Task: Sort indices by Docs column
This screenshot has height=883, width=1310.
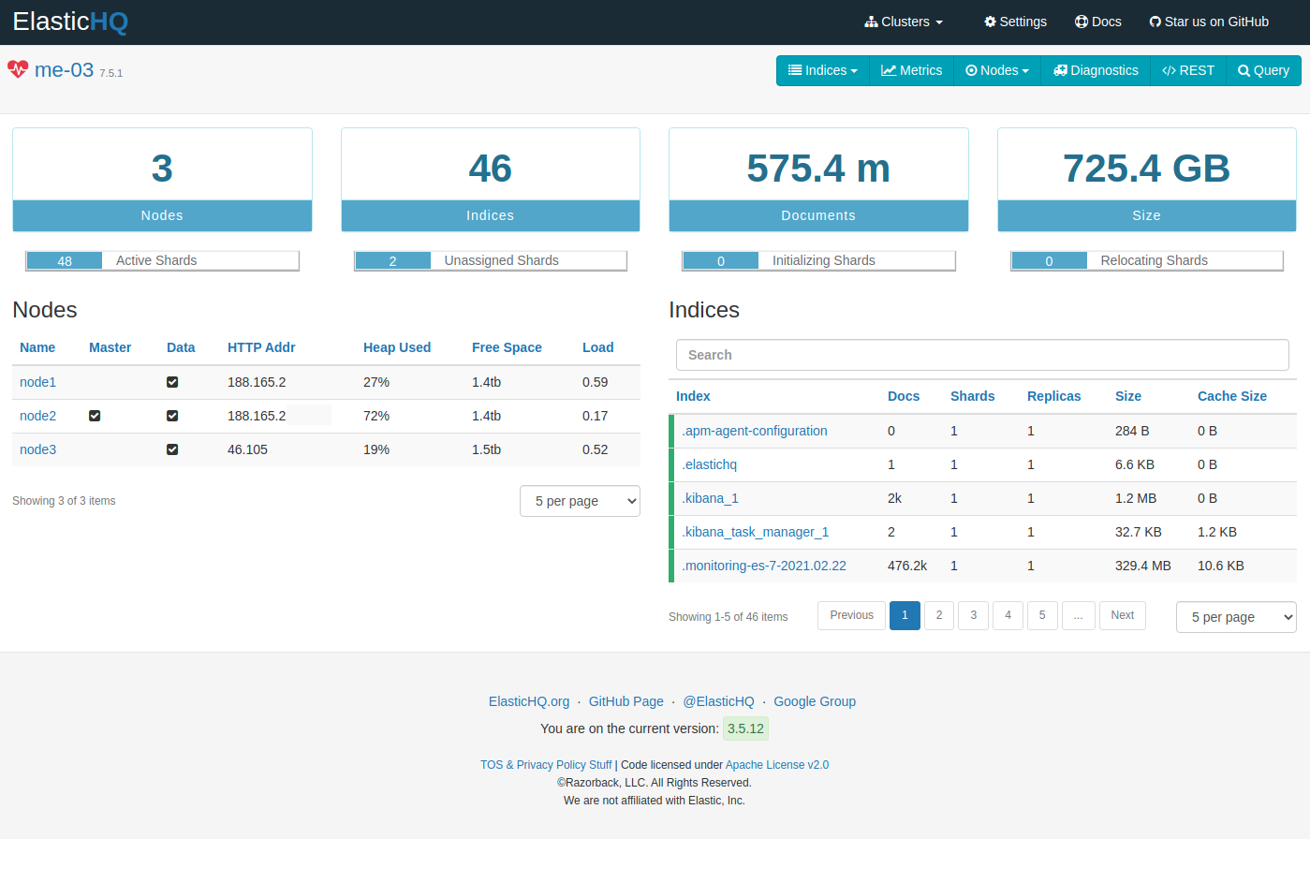Action: 904,396
